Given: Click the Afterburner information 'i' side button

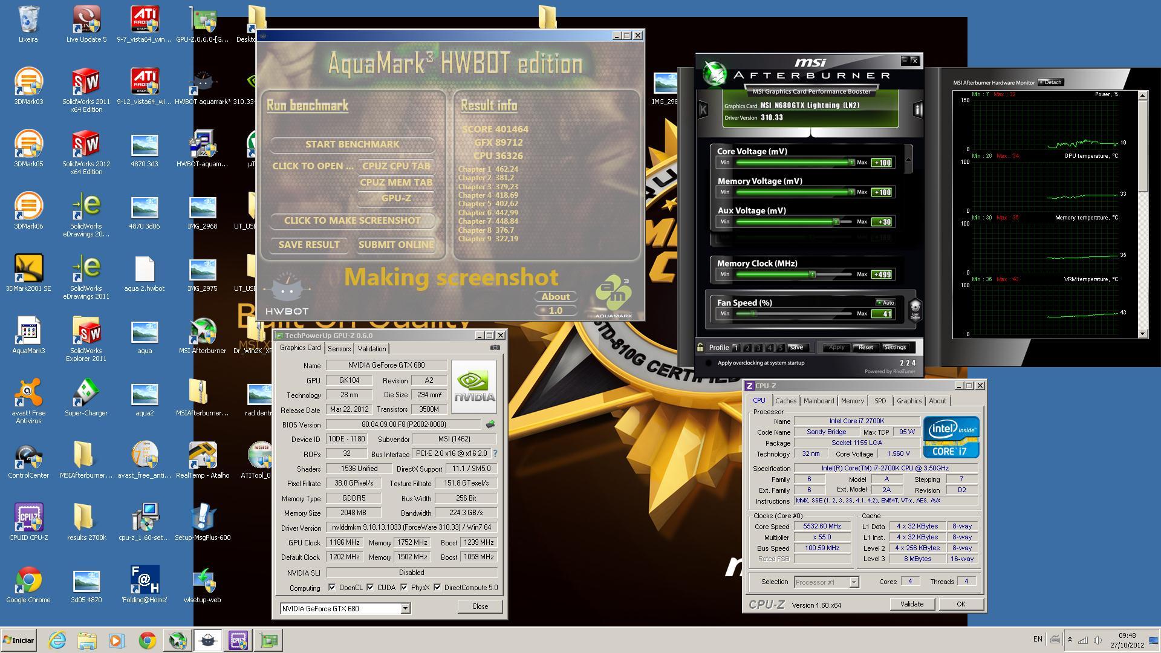Looking at the screenshot, I should coord(918,109).
